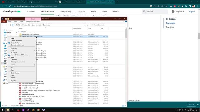Viewport: 200px width, 112px height.
Task: Open the Platform nav item
Action: click(31, 12)
